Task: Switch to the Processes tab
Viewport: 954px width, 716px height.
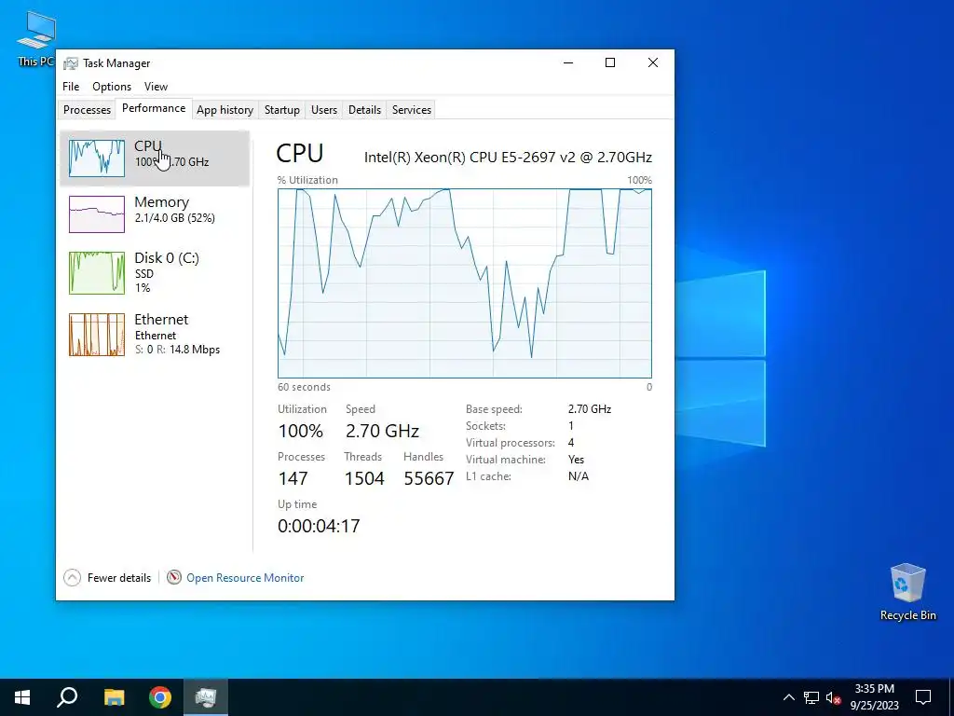Action: point(87,110)
